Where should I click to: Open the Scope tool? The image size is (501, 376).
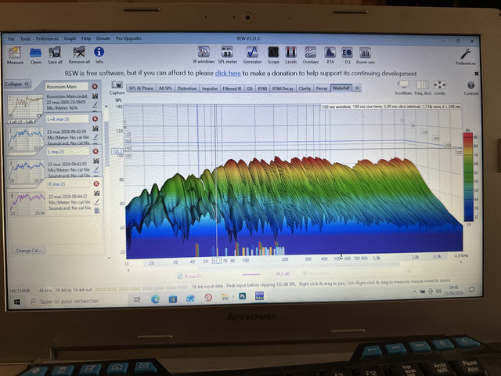[273, 55]
